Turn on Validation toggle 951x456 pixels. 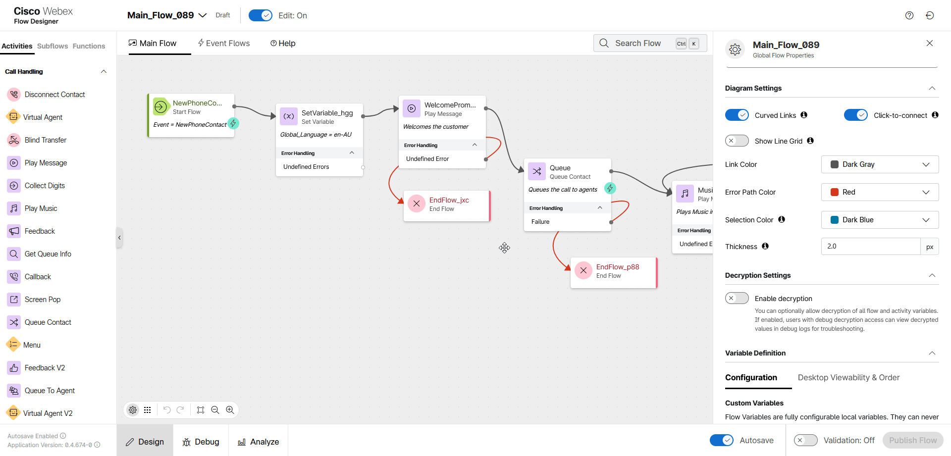point(806,440)
